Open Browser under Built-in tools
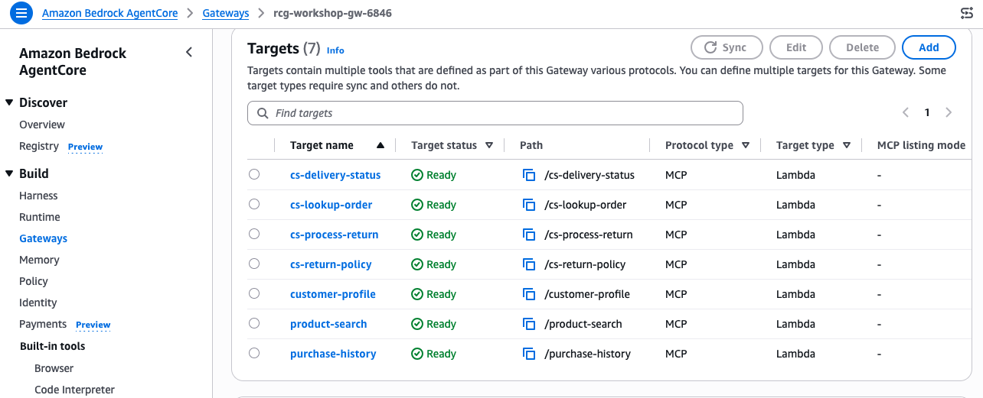This screenshot has width=983, height=398. (54, 368)
